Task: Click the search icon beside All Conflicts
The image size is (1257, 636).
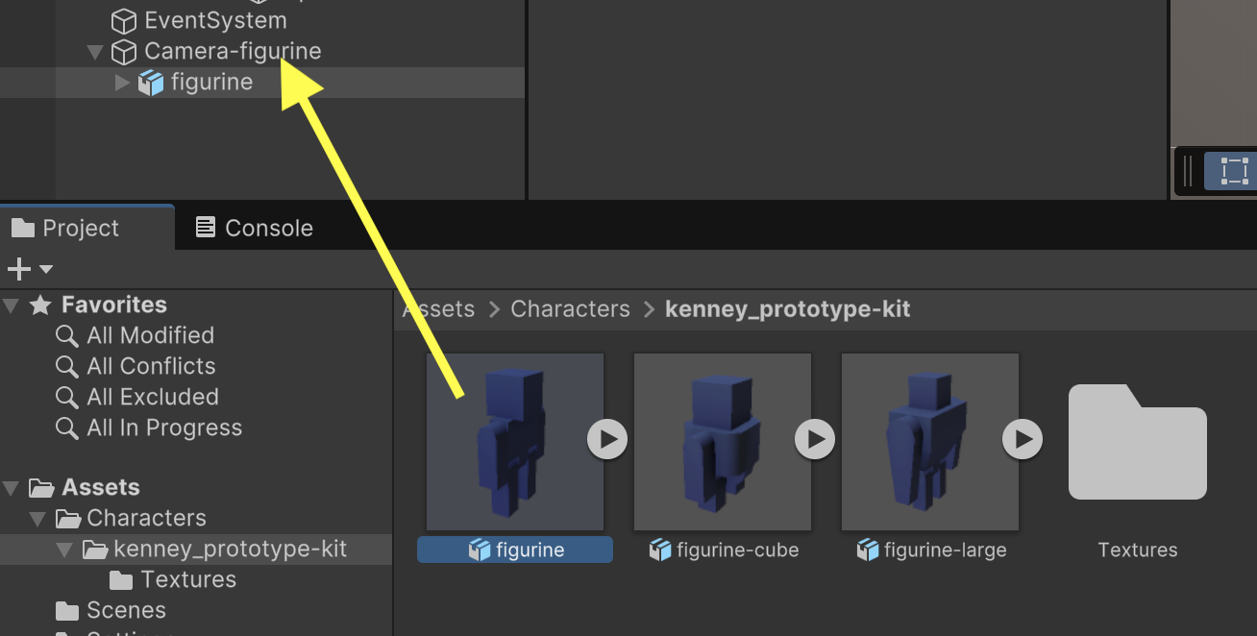Action: [x=67, y=367]
